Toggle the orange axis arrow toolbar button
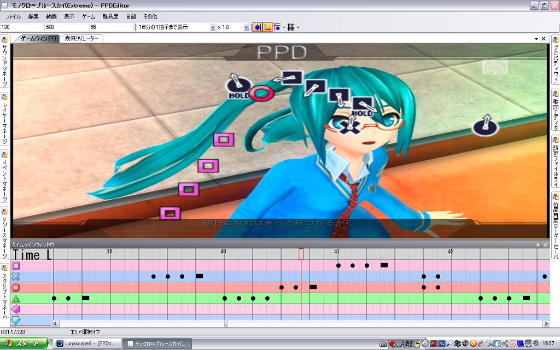Image resolution: width=560 pixels, height=350 pixels. tap(267, 27)
